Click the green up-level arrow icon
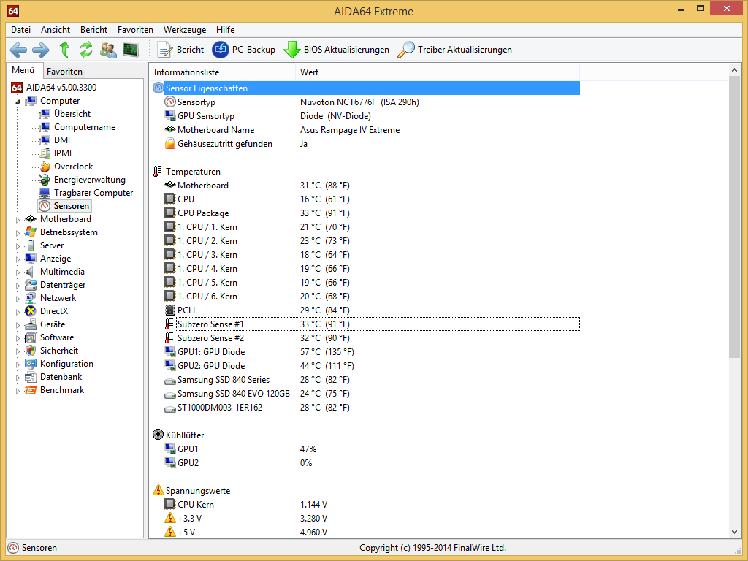Screen dimensions: 748x561 coord(64,50)
